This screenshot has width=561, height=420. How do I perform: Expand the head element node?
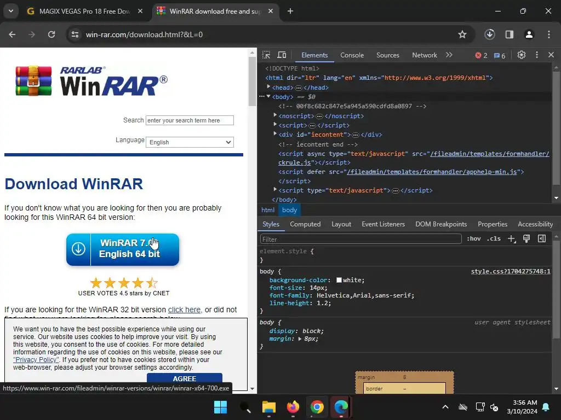click(x=268, y=87)
